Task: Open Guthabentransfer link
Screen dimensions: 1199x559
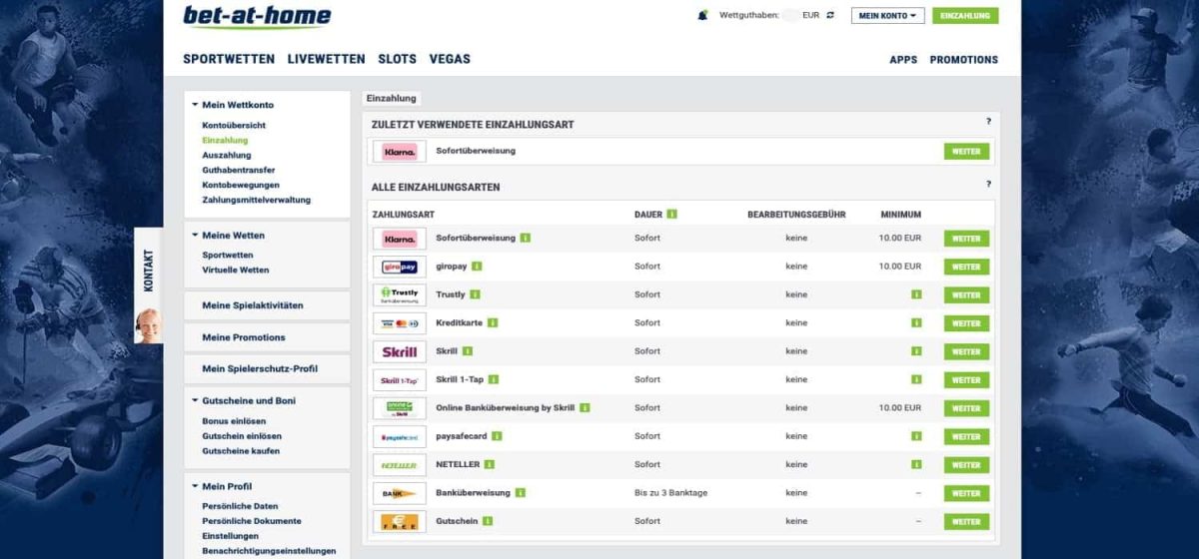Action: pos(239,170)
